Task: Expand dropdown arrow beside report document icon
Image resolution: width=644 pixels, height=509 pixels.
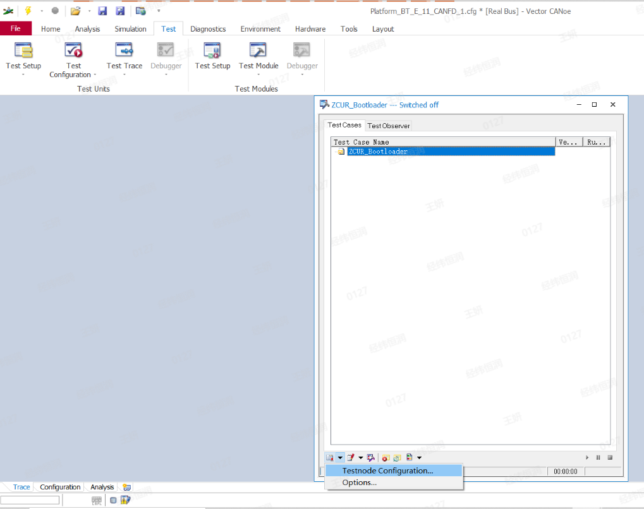Action: [420, 458]
